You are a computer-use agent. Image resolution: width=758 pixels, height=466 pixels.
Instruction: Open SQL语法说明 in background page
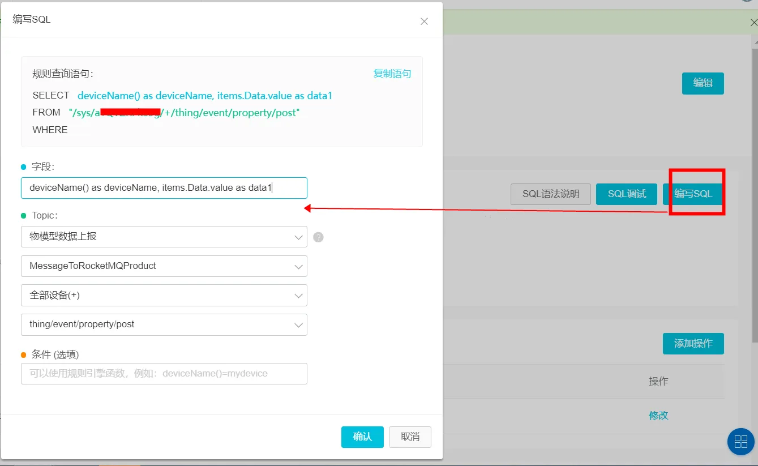(551, 194)
